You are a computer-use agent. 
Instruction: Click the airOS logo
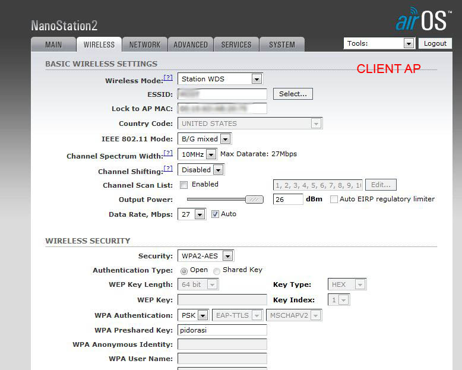423,19
